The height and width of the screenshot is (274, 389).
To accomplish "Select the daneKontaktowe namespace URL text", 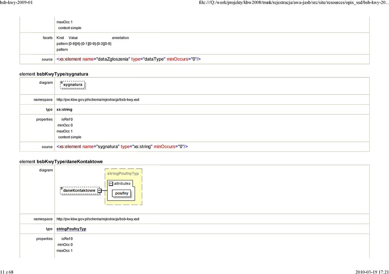I will 98,219.
